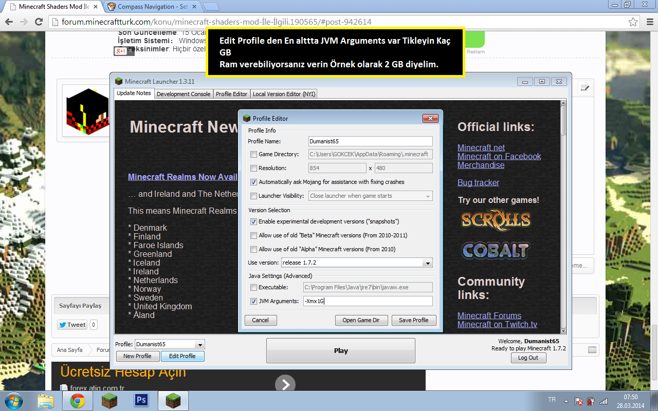Open the Bug tracker link
Image resolution: width=658 pixels, height=411 pixels.
tap(478, 182)
